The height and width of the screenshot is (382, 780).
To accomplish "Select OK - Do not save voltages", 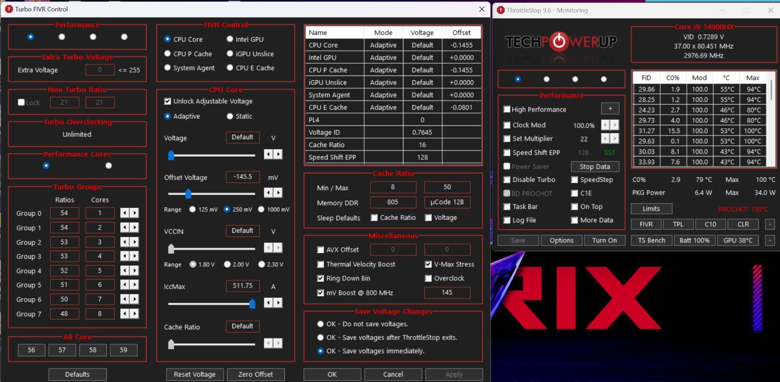I will click(x=321, y=324).
